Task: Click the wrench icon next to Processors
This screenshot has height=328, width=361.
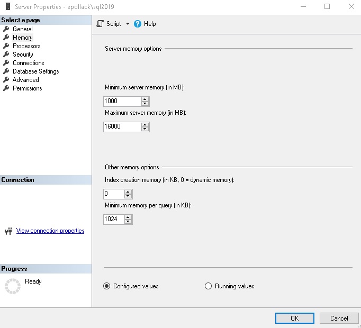Action: click(x=6, y=46)
